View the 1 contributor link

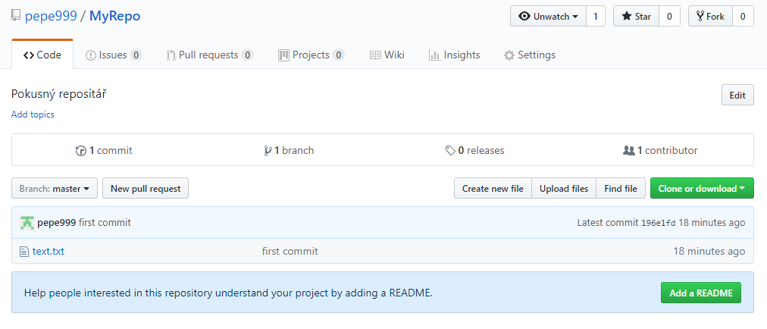click(660, 150)
